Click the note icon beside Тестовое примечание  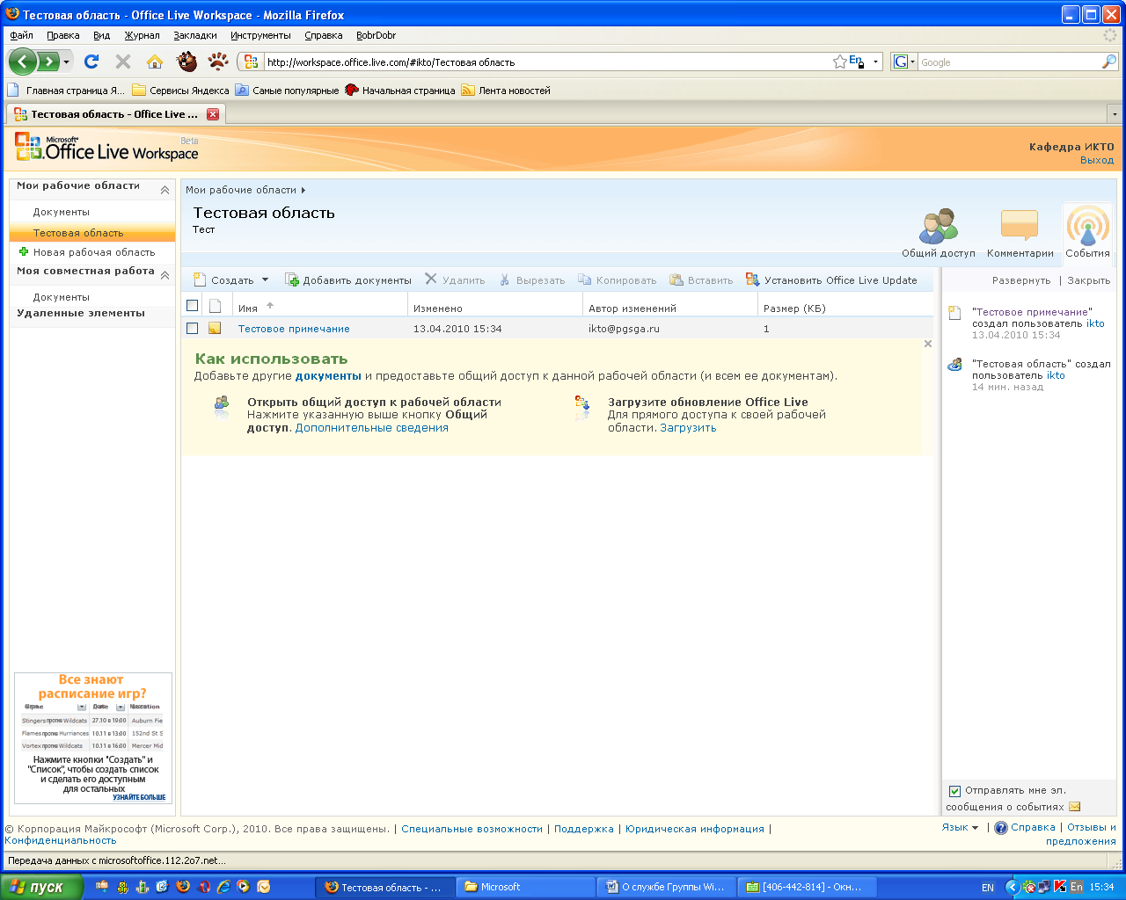[215, 329]
